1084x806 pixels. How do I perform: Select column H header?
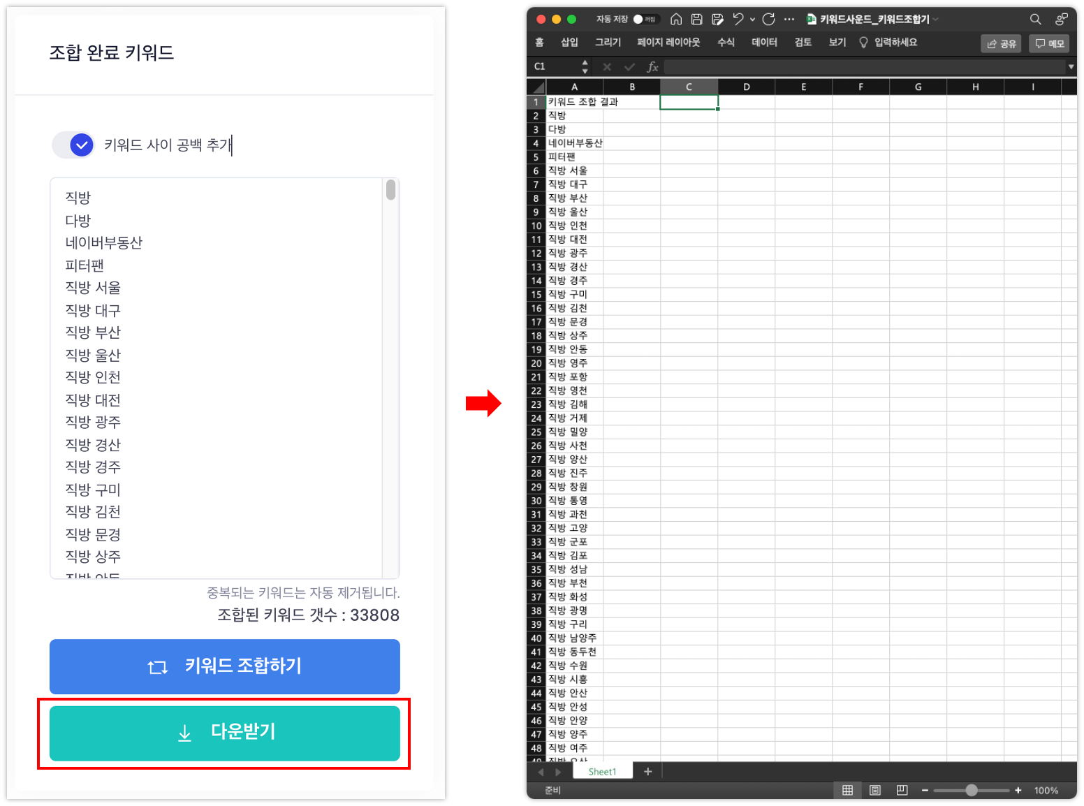(976, 87)
